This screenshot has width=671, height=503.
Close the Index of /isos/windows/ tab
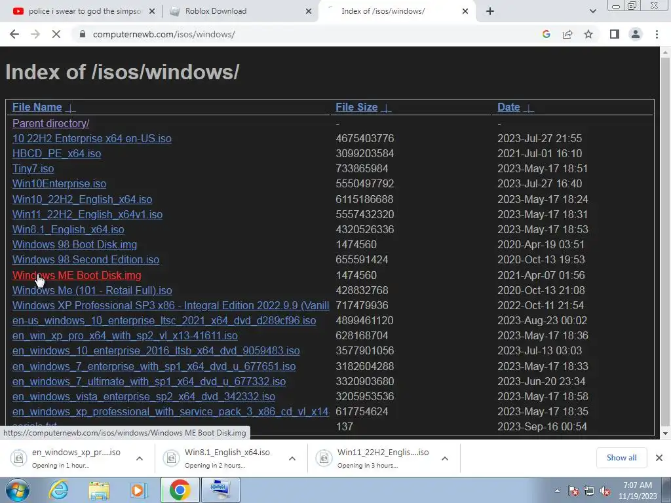(465, 12)
